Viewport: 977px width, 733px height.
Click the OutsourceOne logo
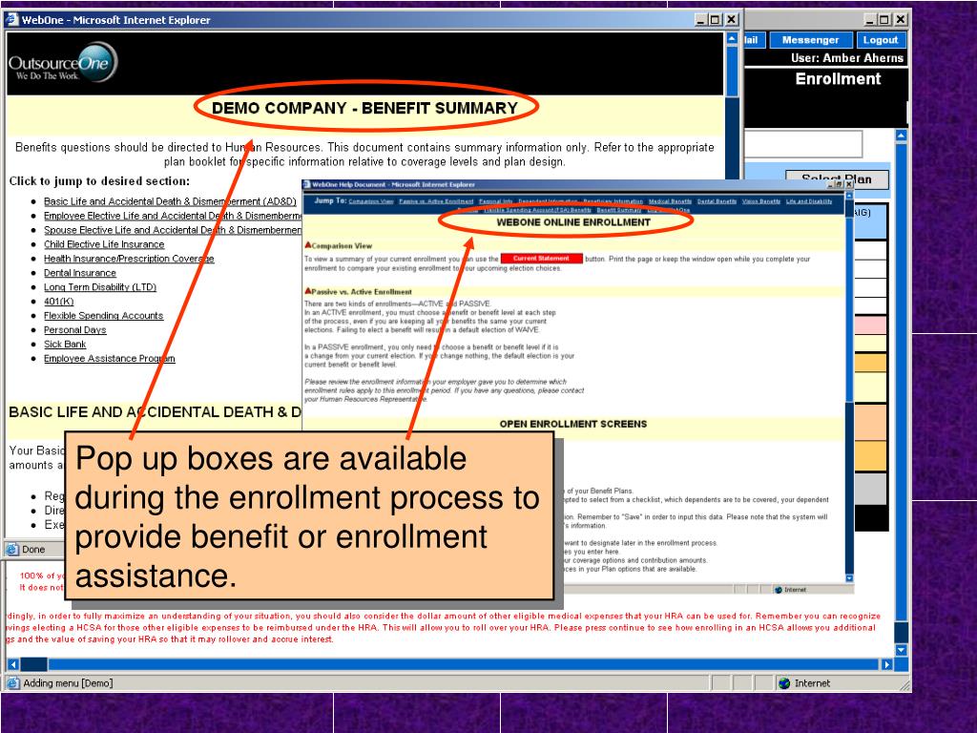(x=63, y=62)
